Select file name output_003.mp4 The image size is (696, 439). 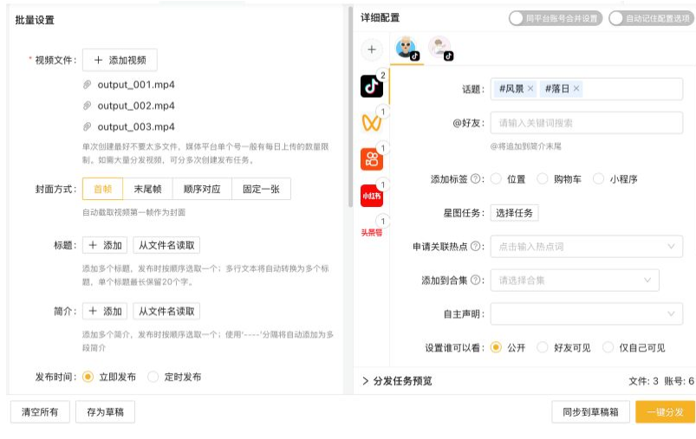[x=136, y=126]
